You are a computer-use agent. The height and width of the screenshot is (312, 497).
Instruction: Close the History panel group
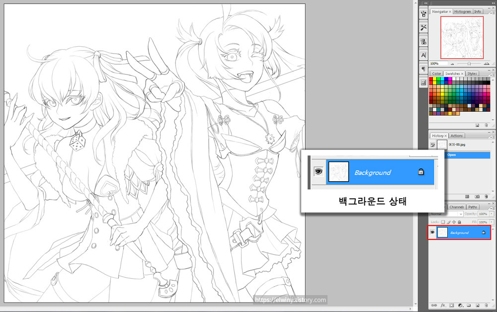click(493, 132)
